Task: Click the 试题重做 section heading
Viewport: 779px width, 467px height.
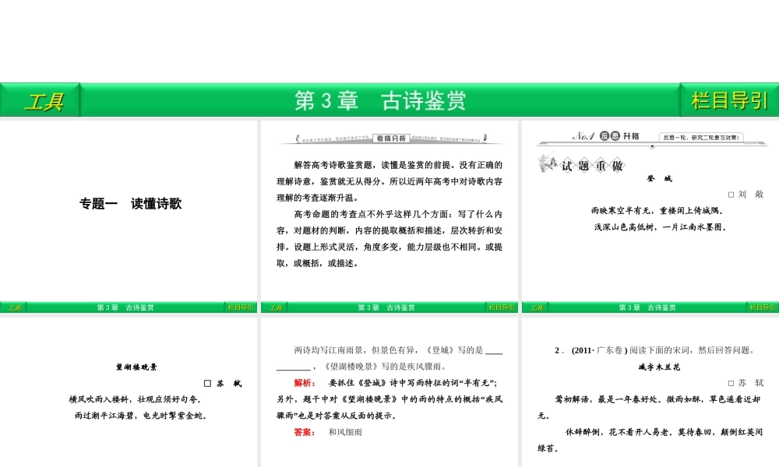Action: pos(592,166)
